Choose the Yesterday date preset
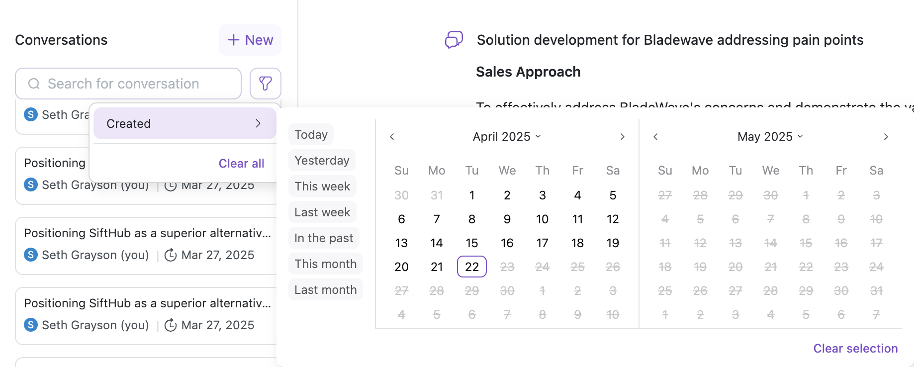914x367 pixels. 322,160
